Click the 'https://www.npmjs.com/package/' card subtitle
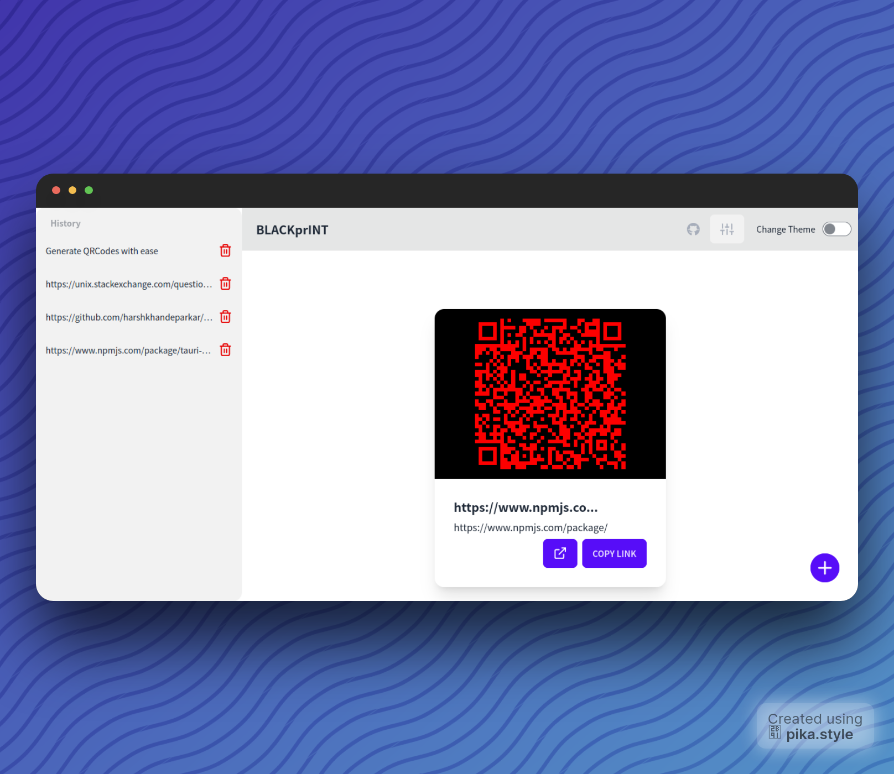This screenshot has width=894, height=774. point(531,527)
